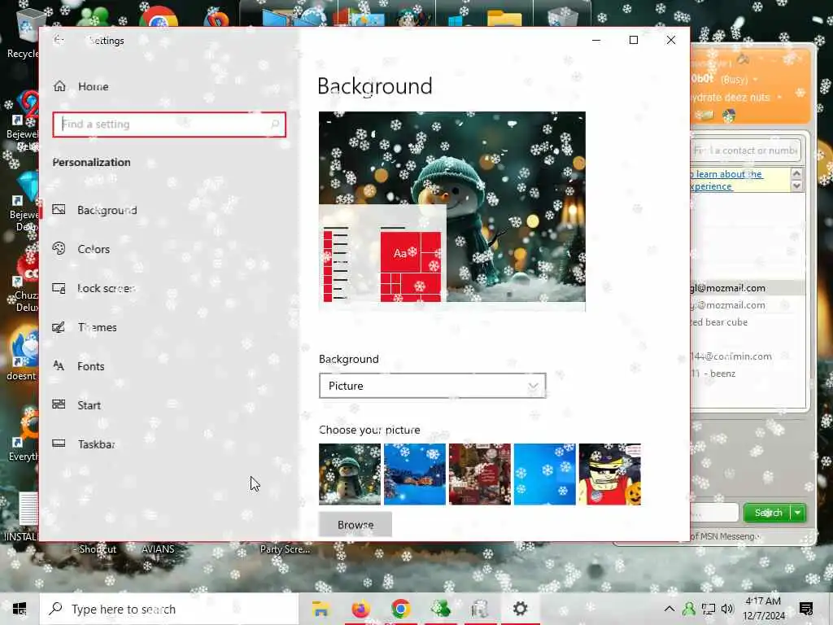Choose the plain blue snowflake picture thumbnail
This screenshot has width=833, height=625.
pos(544,474)
